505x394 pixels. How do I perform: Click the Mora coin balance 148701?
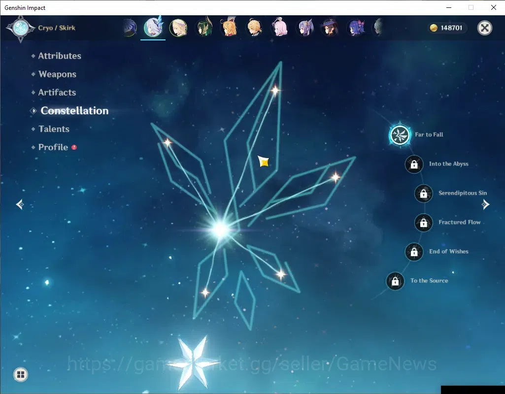[x=446, y=28]
